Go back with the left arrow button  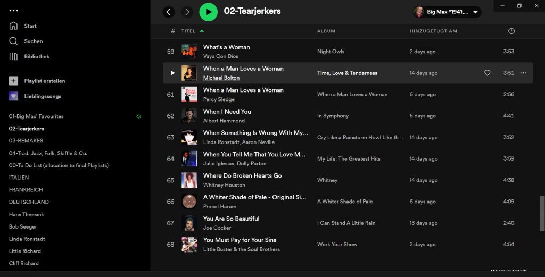[169, 12]
